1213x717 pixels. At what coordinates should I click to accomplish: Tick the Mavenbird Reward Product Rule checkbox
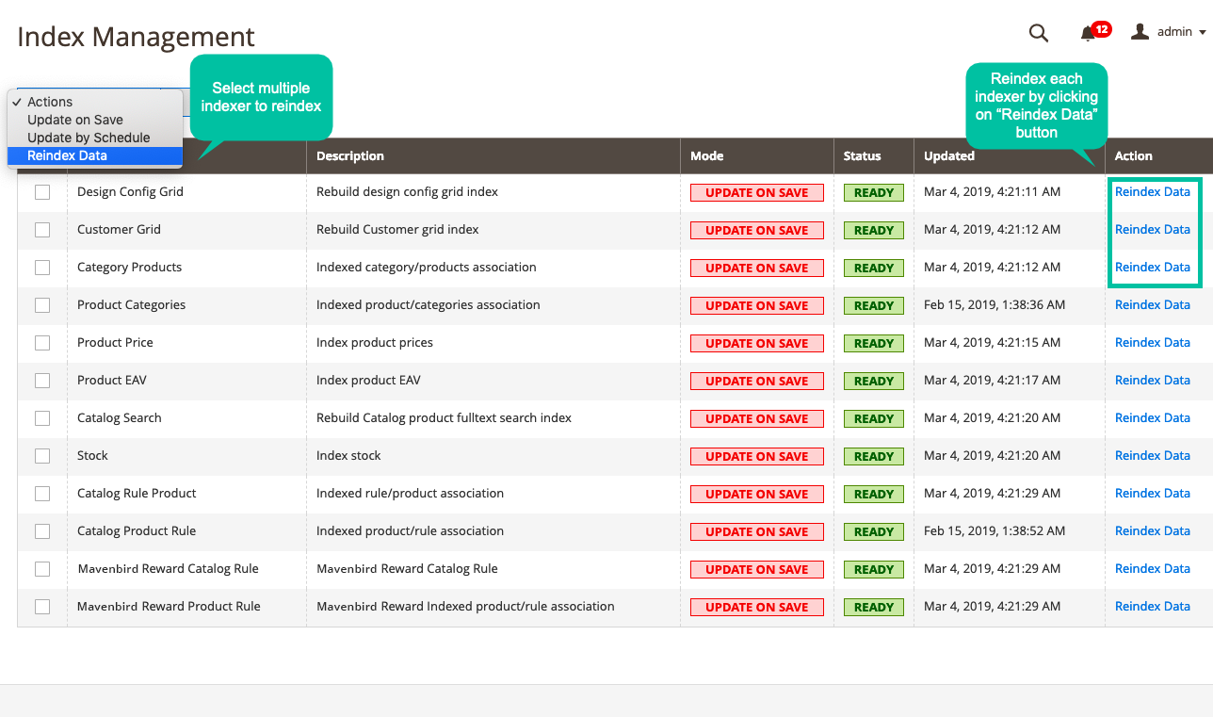[42, 607]
